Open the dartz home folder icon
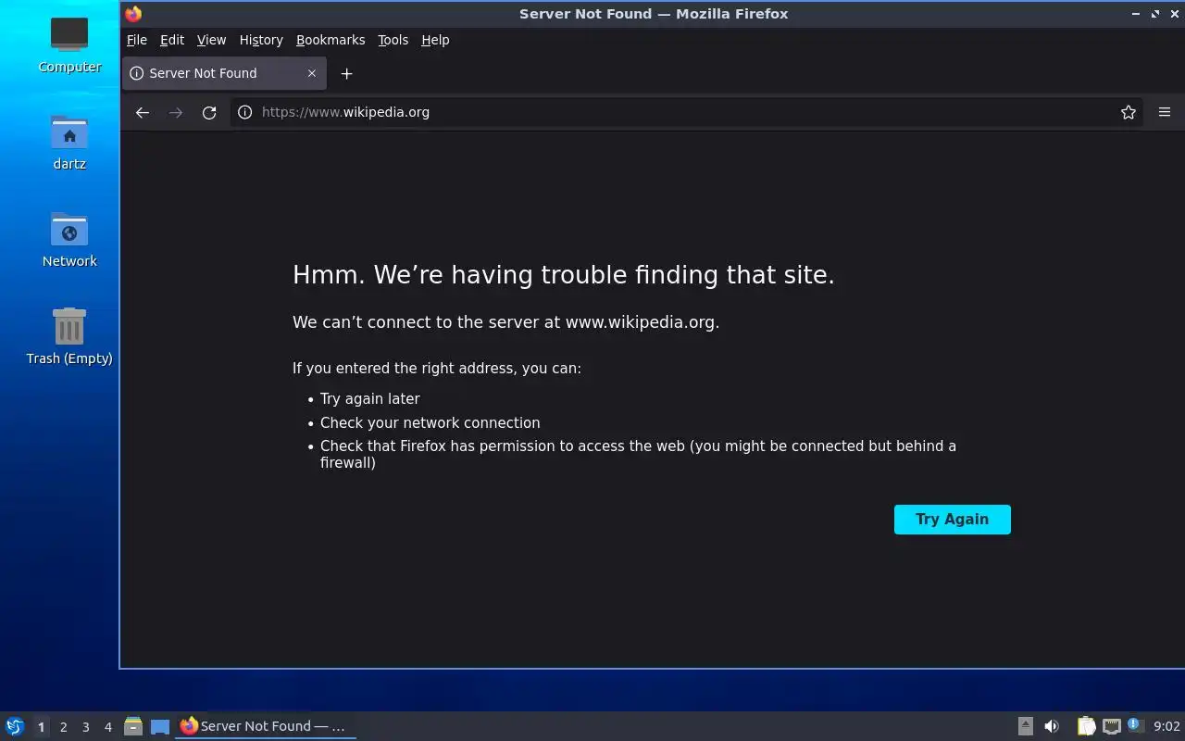The image size is (1185, 741). [69, 142]
